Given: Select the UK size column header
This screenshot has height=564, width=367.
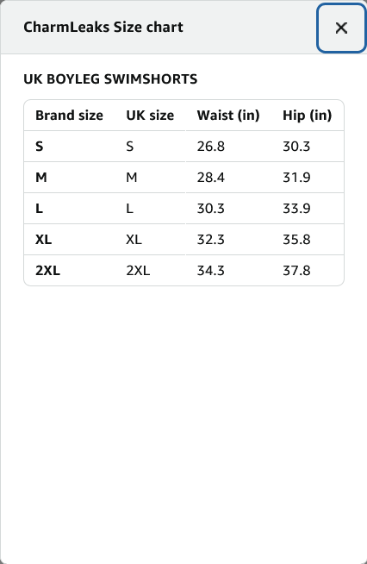Looking at the screenshot, I should (x=150, y=116).
